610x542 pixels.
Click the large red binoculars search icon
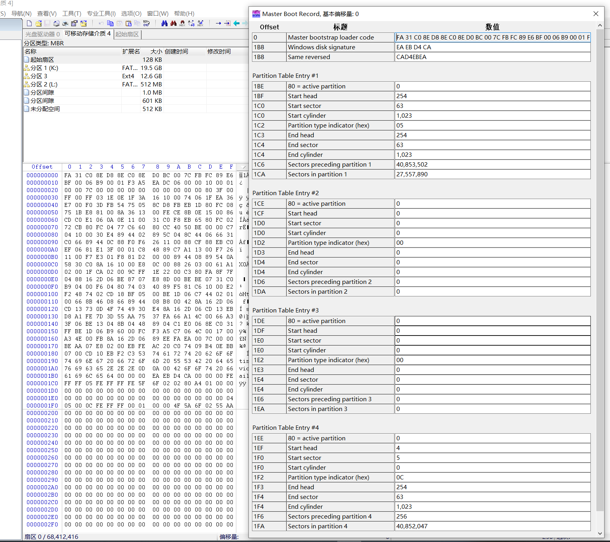173,23
